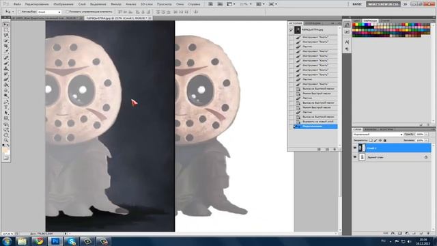Select the Zoom tool in toolbox
437x246 pixels.
tap(6, 140)
